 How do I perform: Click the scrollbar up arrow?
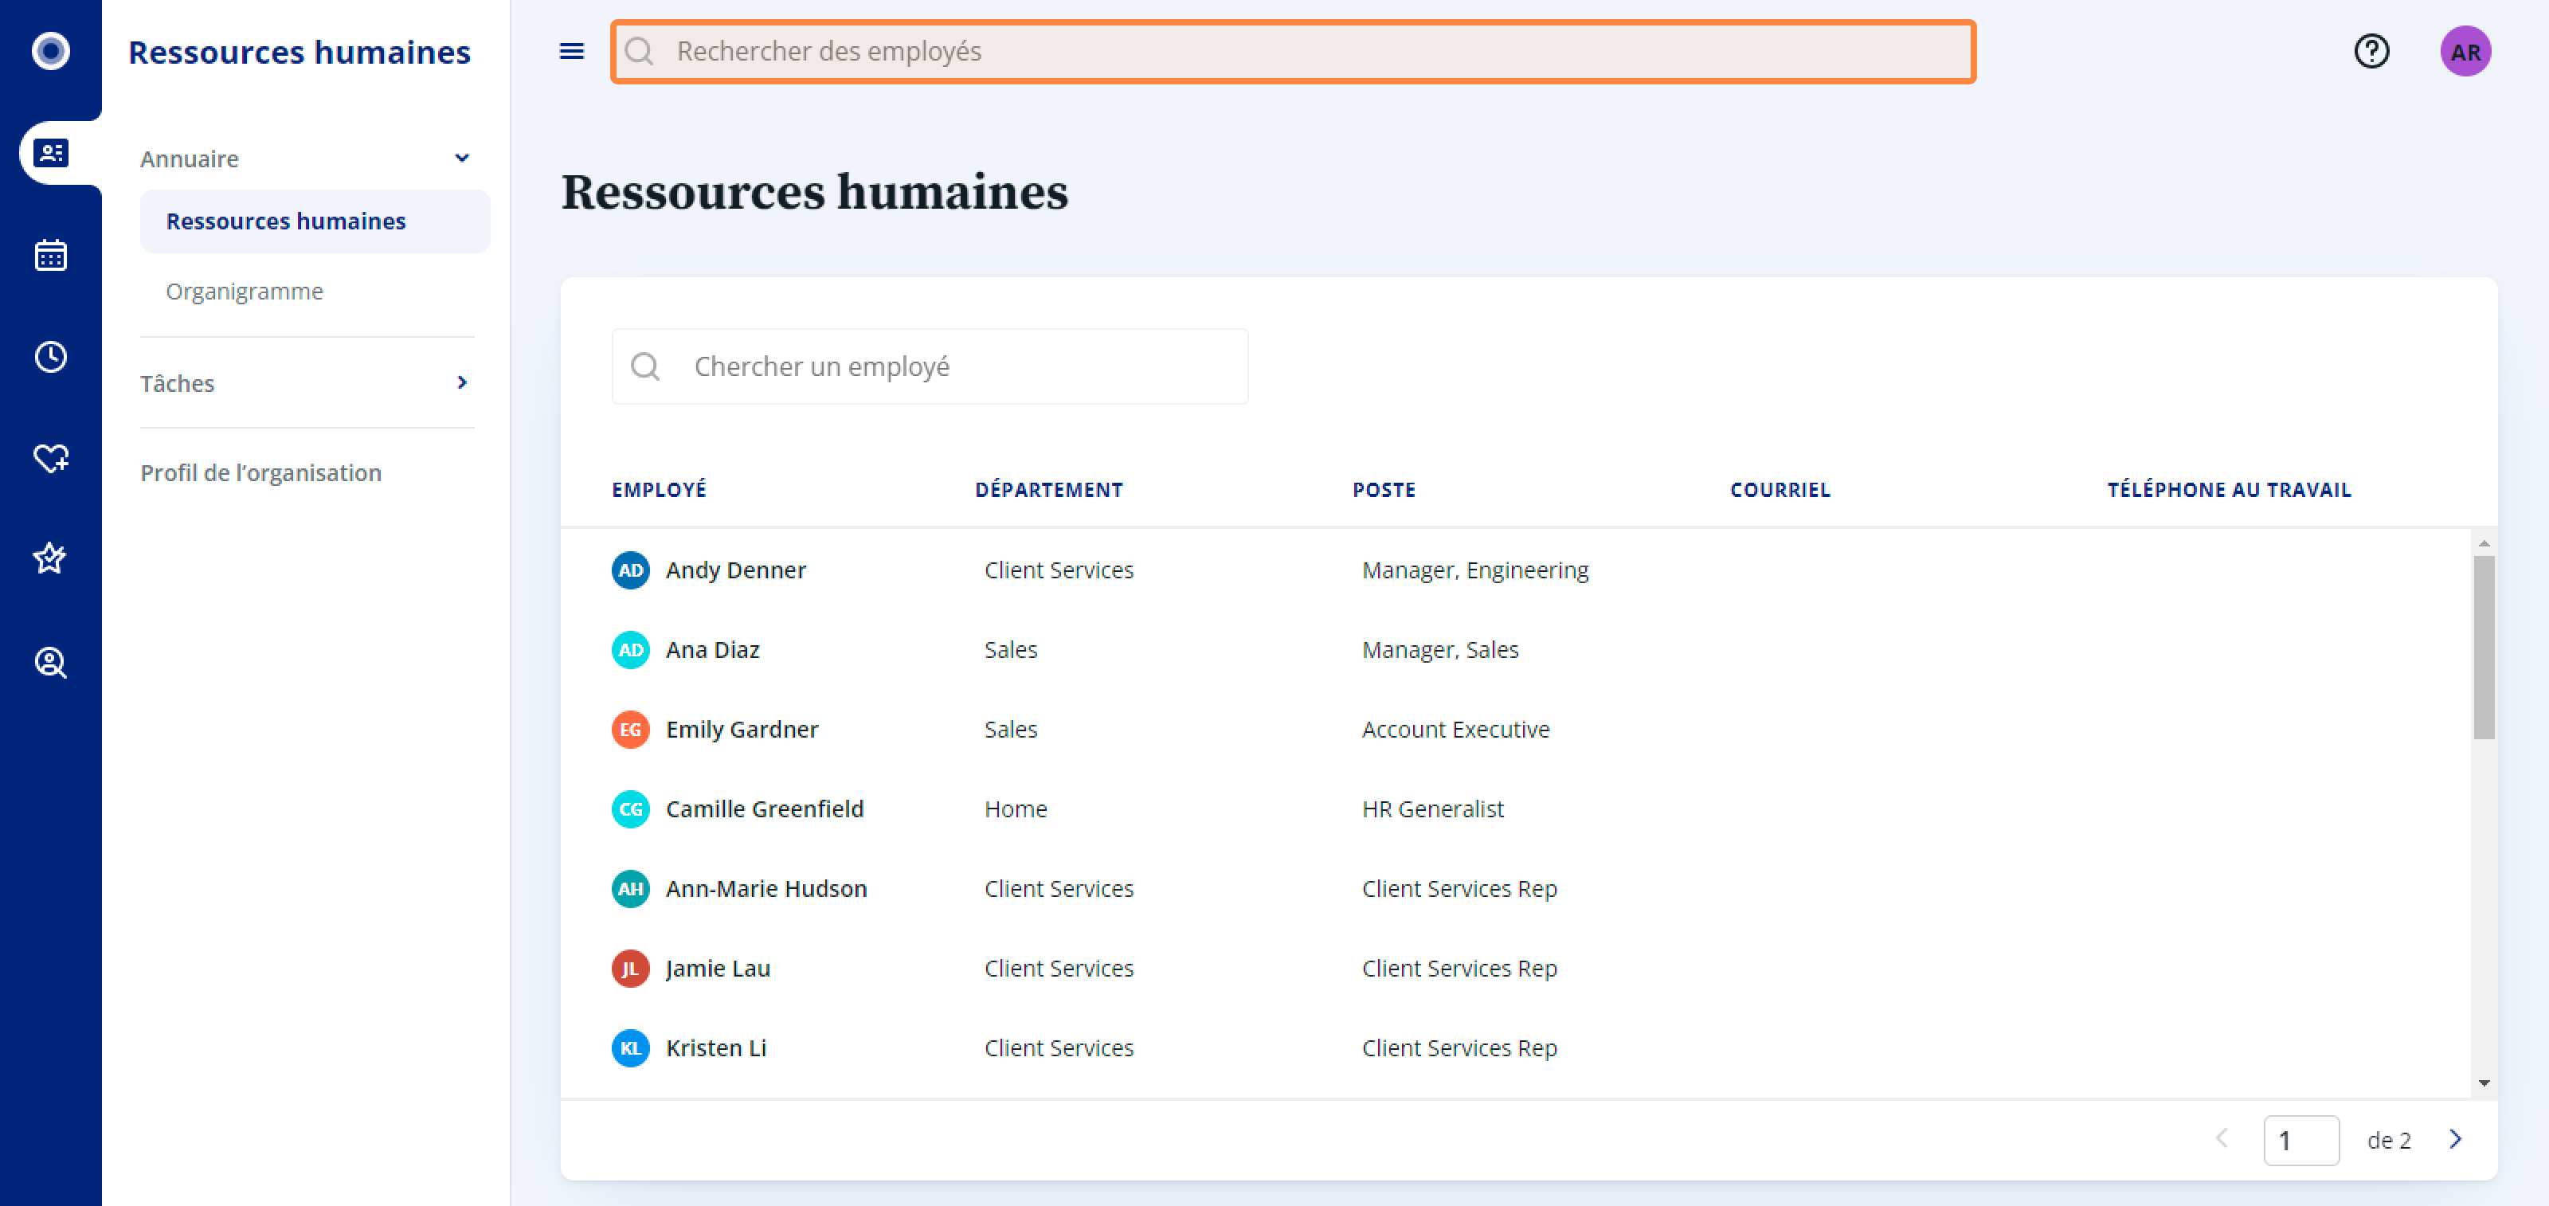click(2483, 544)
